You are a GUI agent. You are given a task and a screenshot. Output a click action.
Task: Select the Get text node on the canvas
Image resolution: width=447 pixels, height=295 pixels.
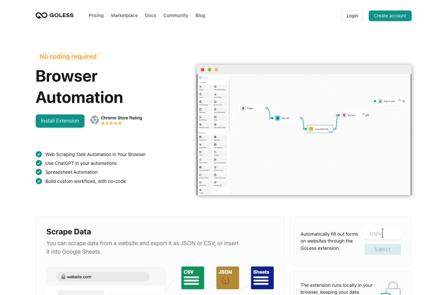click(354, 115)
